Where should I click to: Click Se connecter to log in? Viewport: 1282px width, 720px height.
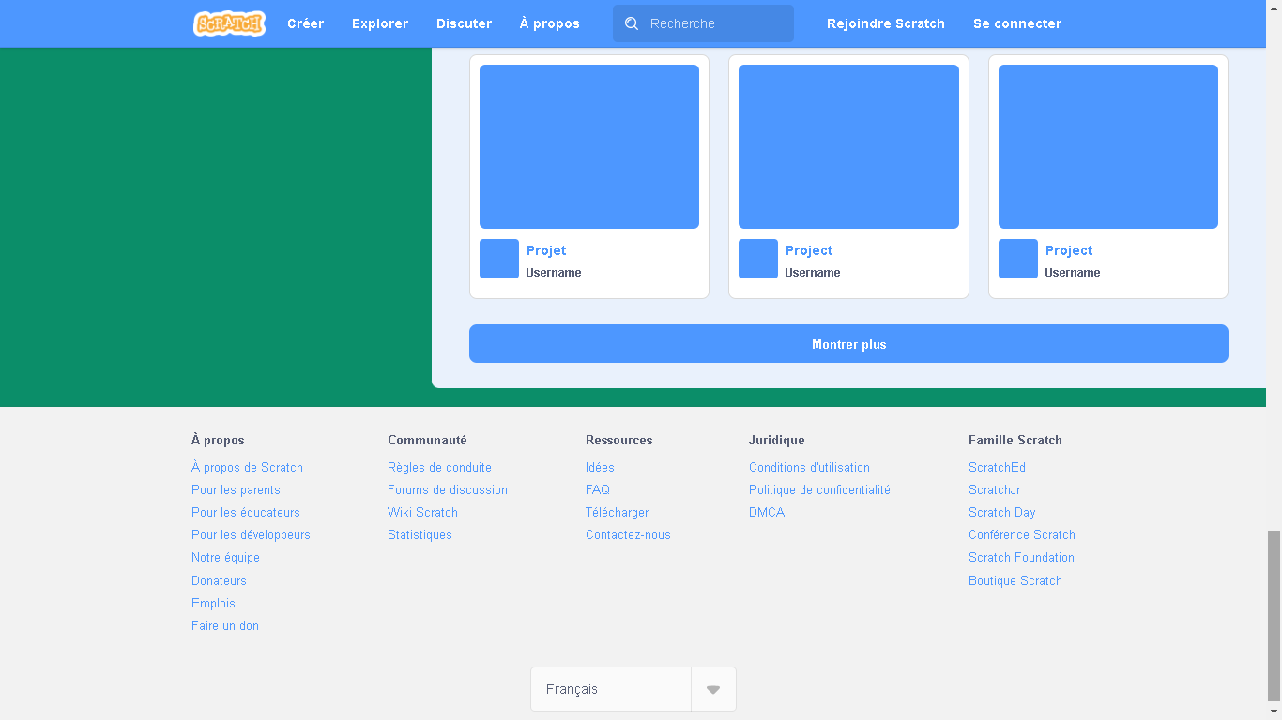tap(1017, 23)
